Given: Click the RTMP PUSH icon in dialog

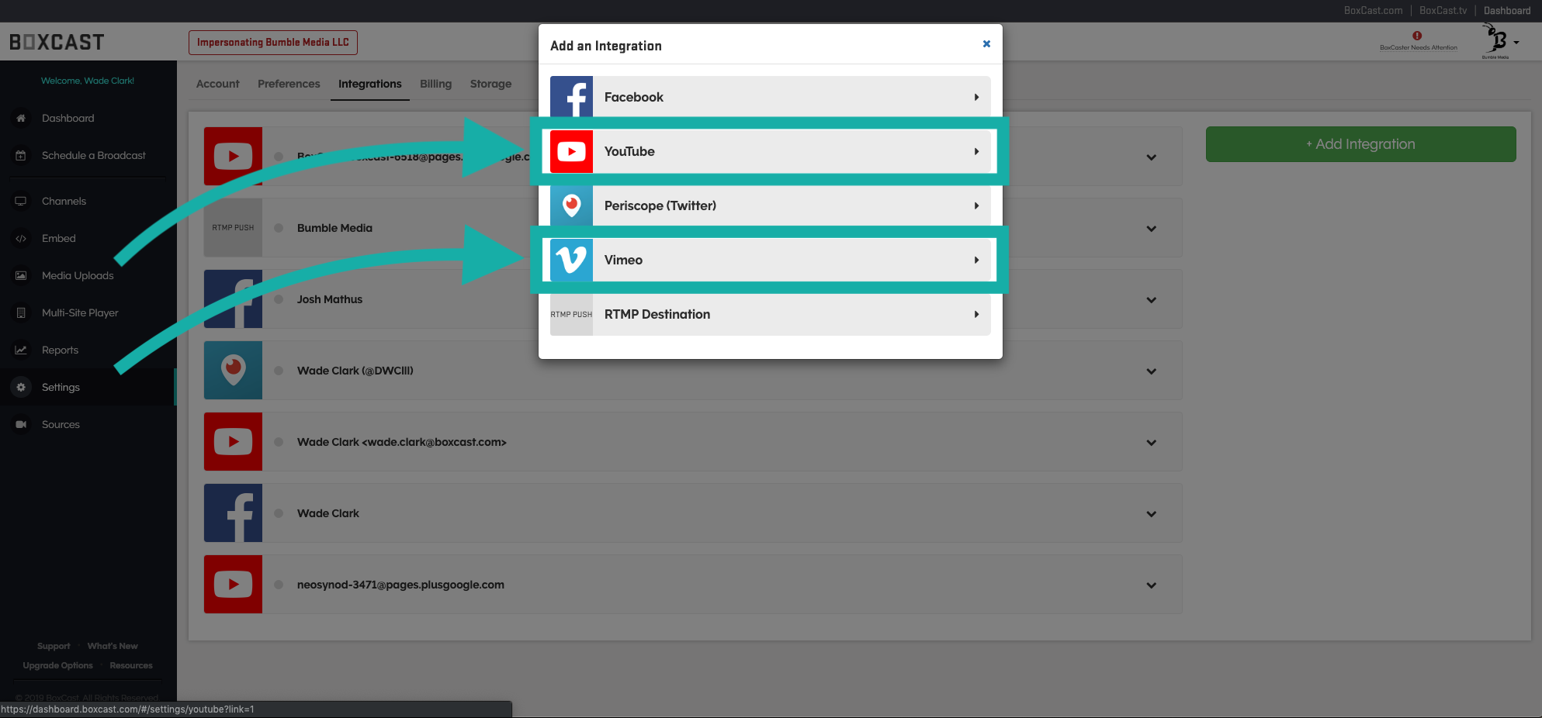Looking at the screenshot, I should click(x=571, y=314).
